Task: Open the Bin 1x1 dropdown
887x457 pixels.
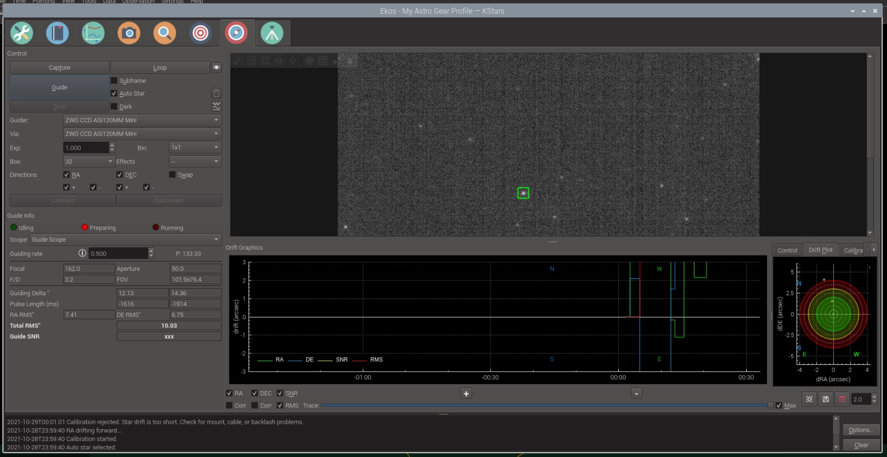Action: click(x=195, y=148)
